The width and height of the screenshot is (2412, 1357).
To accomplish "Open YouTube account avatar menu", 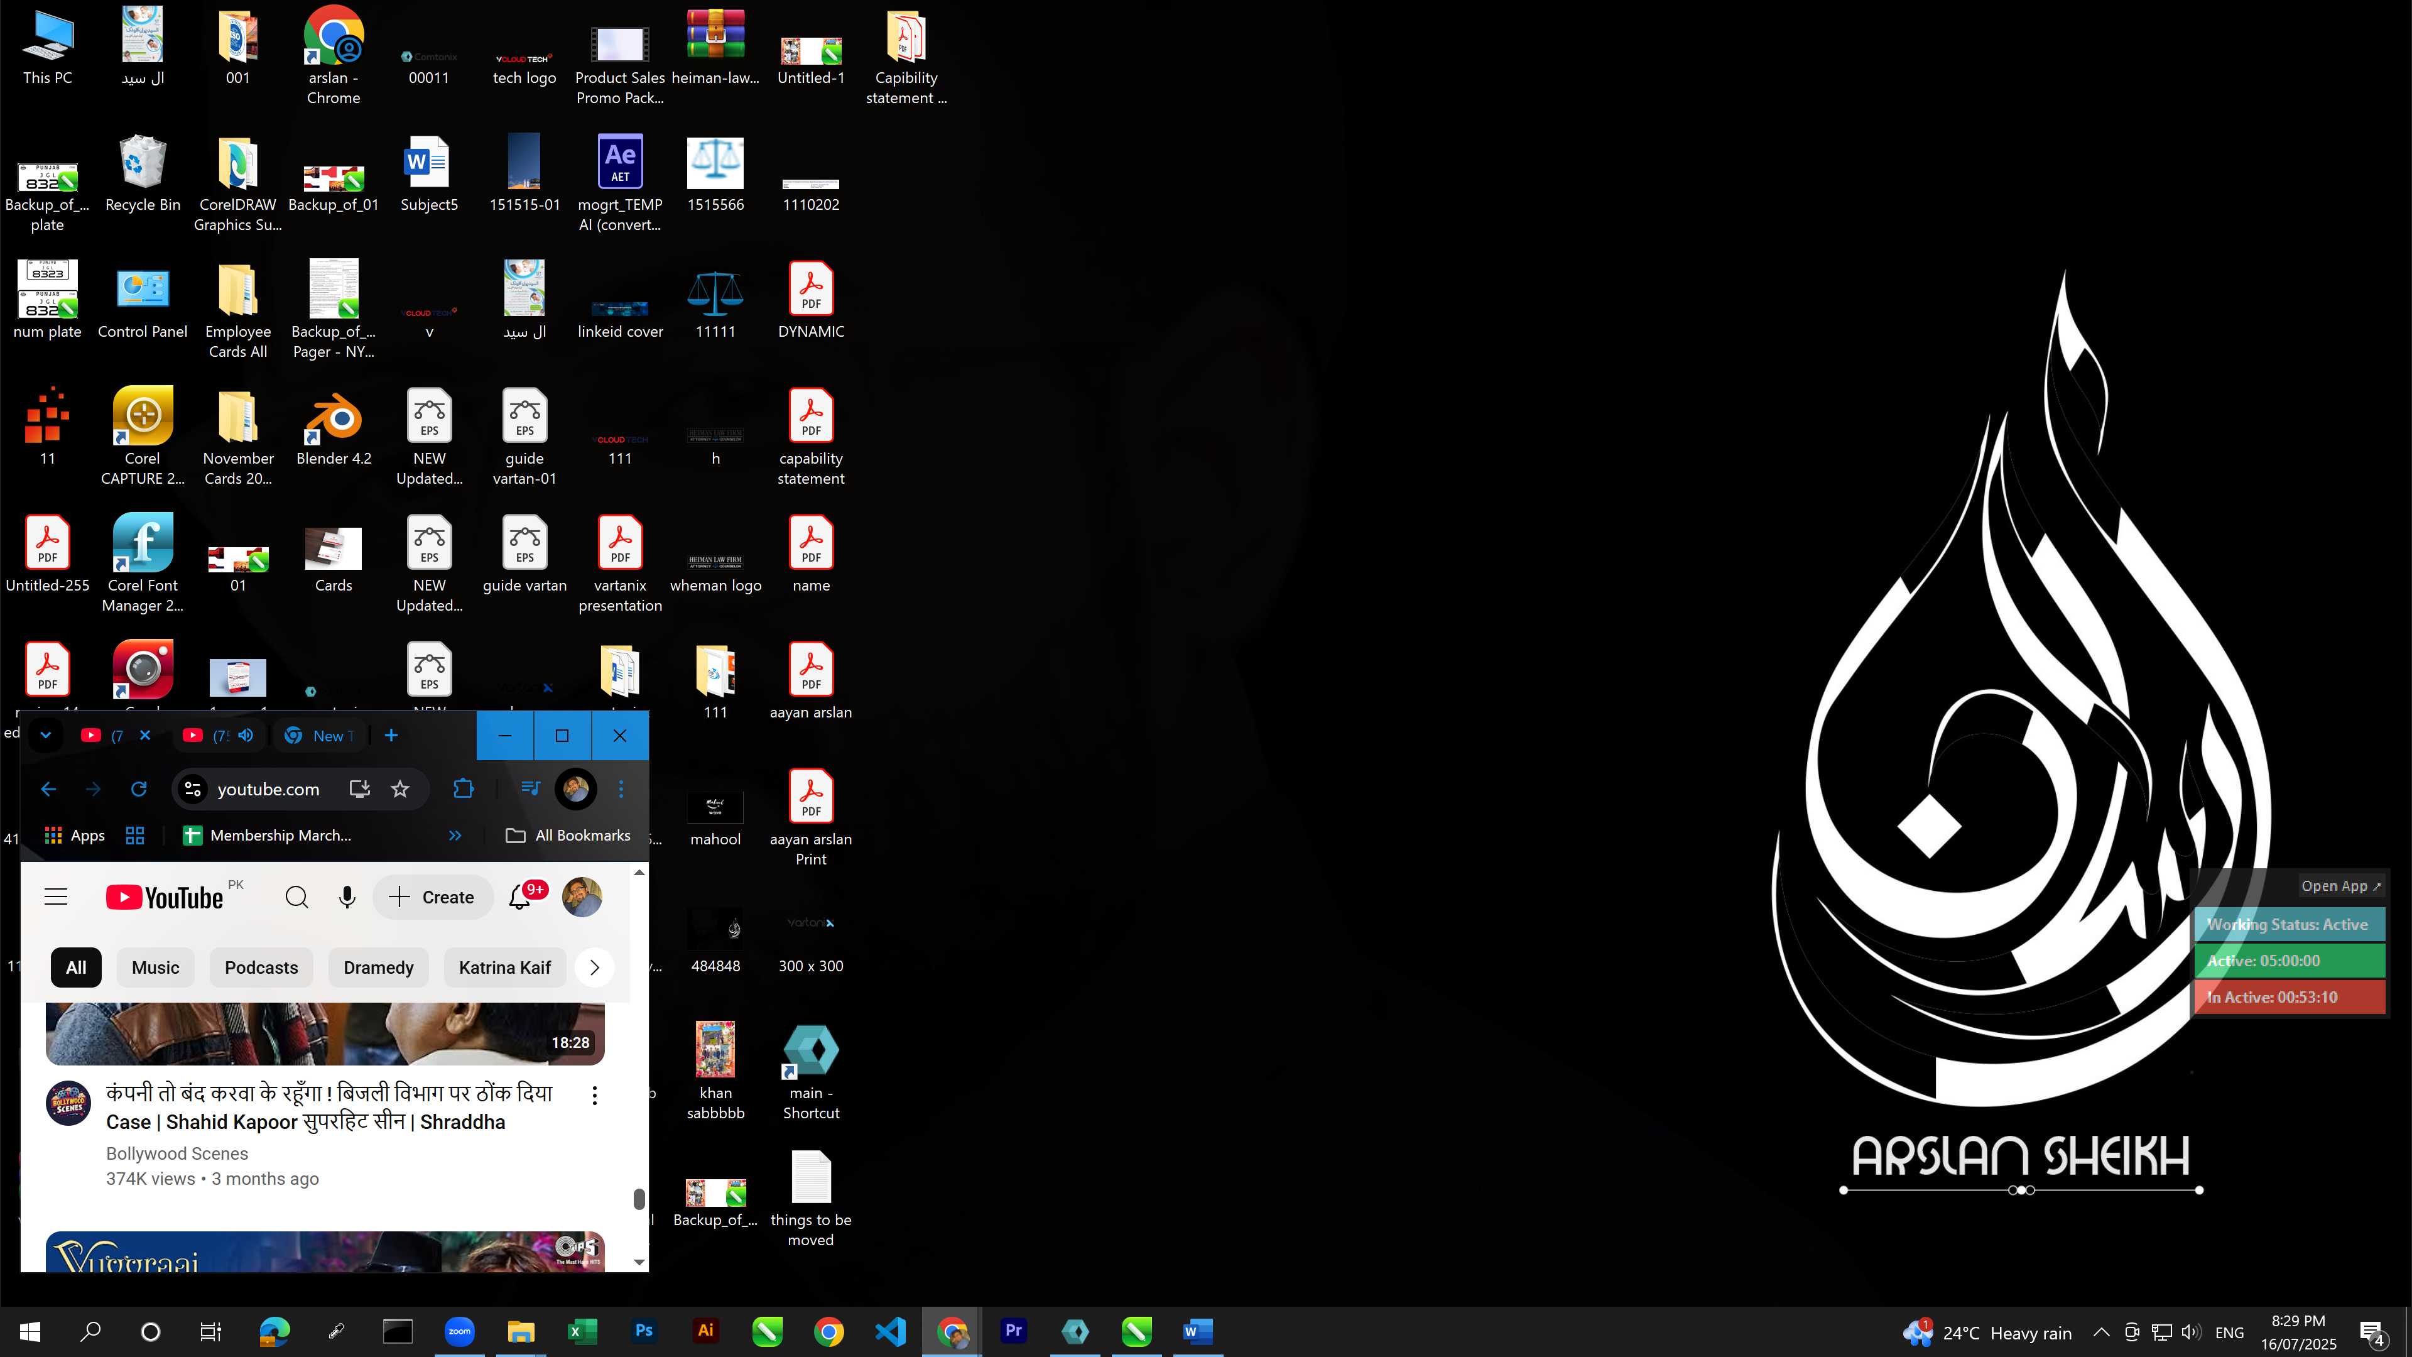I will pyautogui.click(x=582, y=897).
